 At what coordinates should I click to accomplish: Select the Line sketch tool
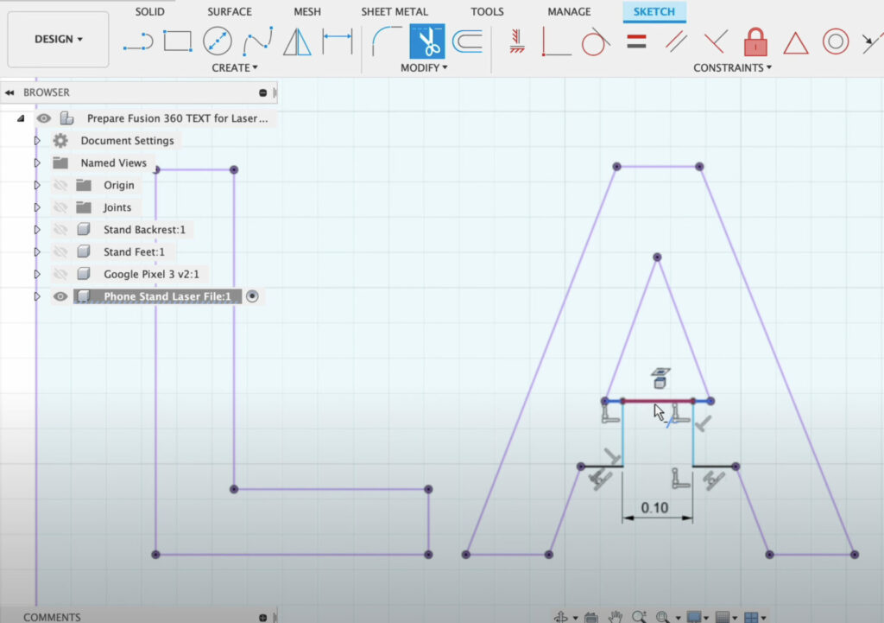[138, 41]
